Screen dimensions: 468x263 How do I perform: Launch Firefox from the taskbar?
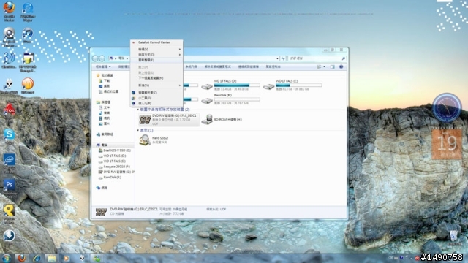coord(21,258)
